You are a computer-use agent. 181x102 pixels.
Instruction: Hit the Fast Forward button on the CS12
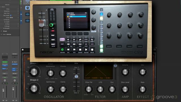point(74,50)
